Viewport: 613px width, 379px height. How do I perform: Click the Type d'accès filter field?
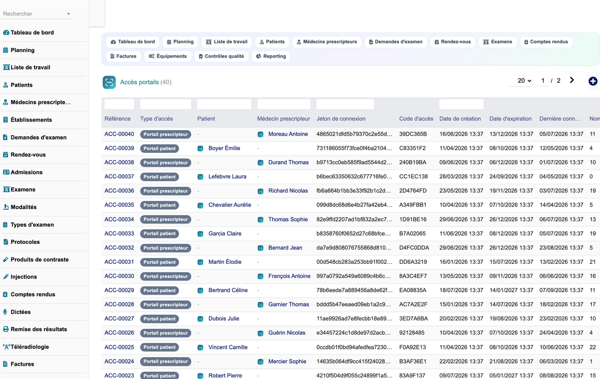pos(166,104)
